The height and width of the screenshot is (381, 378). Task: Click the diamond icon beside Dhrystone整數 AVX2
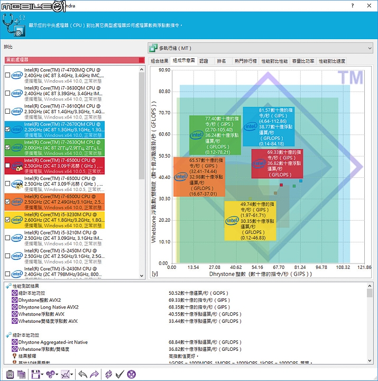tap(15, 300)
